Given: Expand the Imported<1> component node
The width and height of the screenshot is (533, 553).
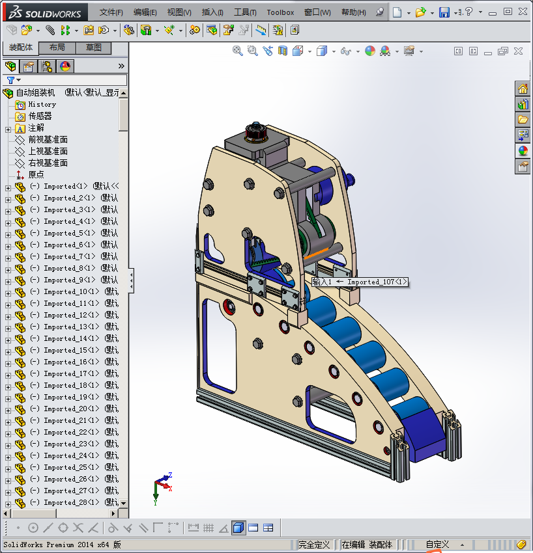Looking at the screenshot, I should pos(8,188).
